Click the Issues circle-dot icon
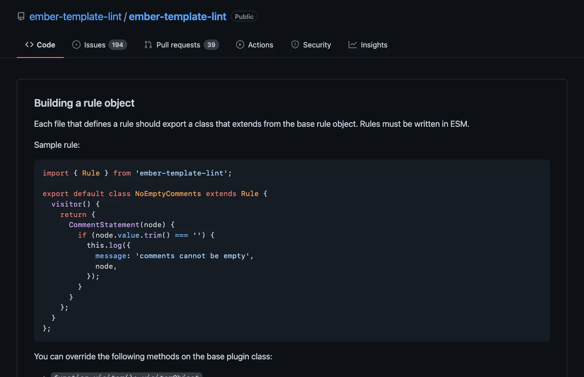Viewport: 584px width, 377px height. pyautogui.click(x=76, y=45)
